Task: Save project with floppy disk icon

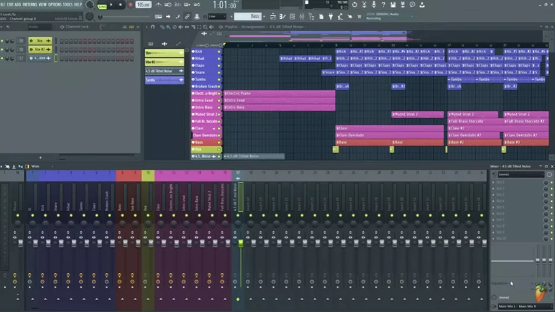Action: pos(393,4)
